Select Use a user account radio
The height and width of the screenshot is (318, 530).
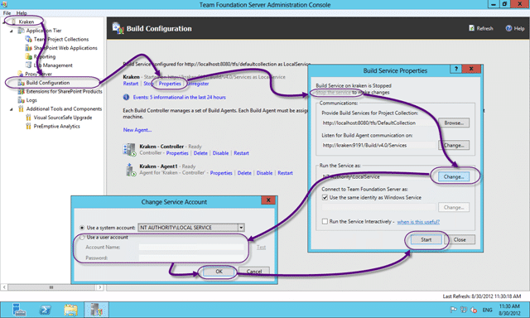(82, 238)
